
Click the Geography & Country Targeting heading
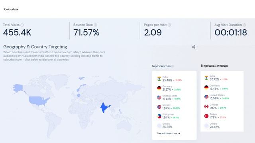(x=35, y=47)
